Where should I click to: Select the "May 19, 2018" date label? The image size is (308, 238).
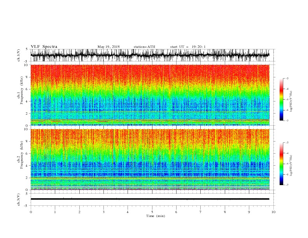pos(108,47)
